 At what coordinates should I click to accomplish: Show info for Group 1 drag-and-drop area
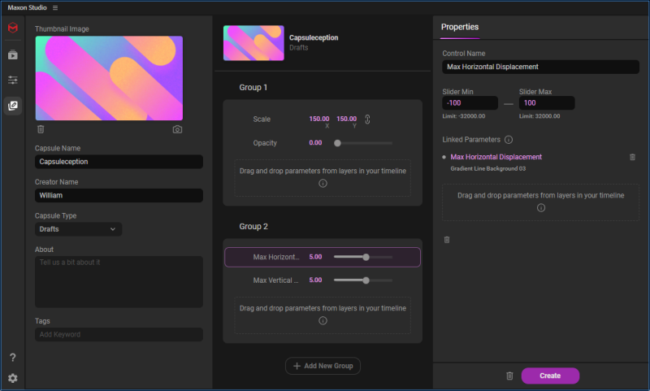pos(323,183)
